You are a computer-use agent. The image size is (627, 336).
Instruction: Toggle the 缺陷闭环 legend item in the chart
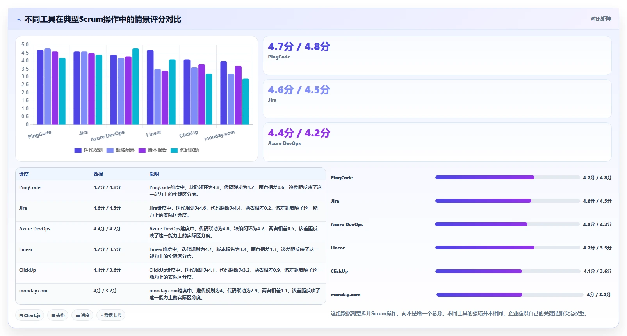pos(121,150)
